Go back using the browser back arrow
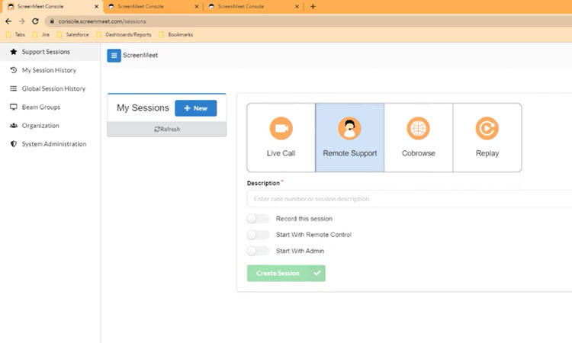The width and height of the screenshot is (572, 343). (8, 21)
